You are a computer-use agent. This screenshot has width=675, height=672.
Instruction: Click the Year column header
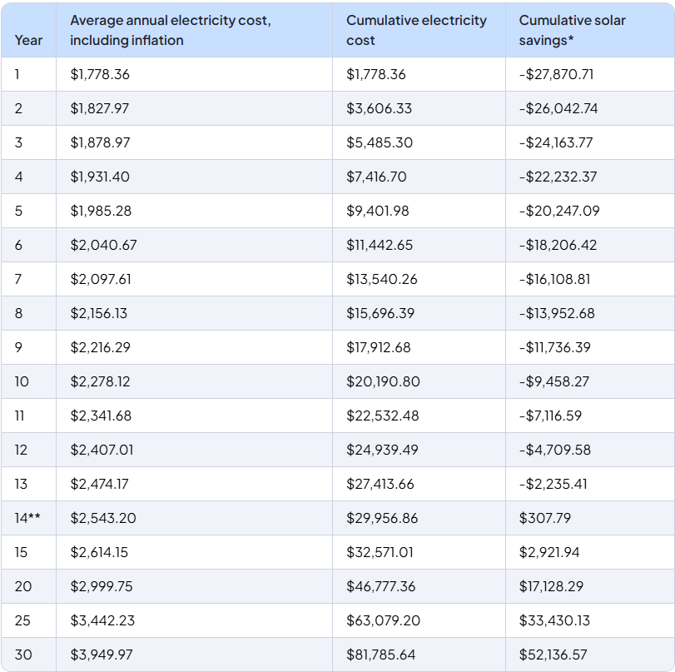point(28,40)
